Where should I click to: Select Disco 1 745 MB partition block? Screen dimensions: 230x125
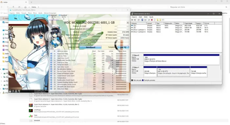(x=198, y=71)
